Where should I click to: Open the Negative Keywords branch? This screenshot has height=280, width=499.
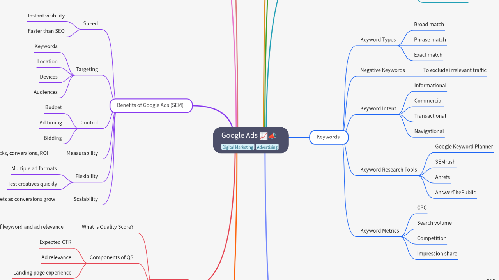click(382, 70)
